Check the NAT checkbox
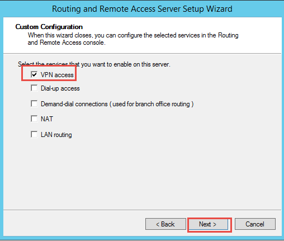 point(34,119)
